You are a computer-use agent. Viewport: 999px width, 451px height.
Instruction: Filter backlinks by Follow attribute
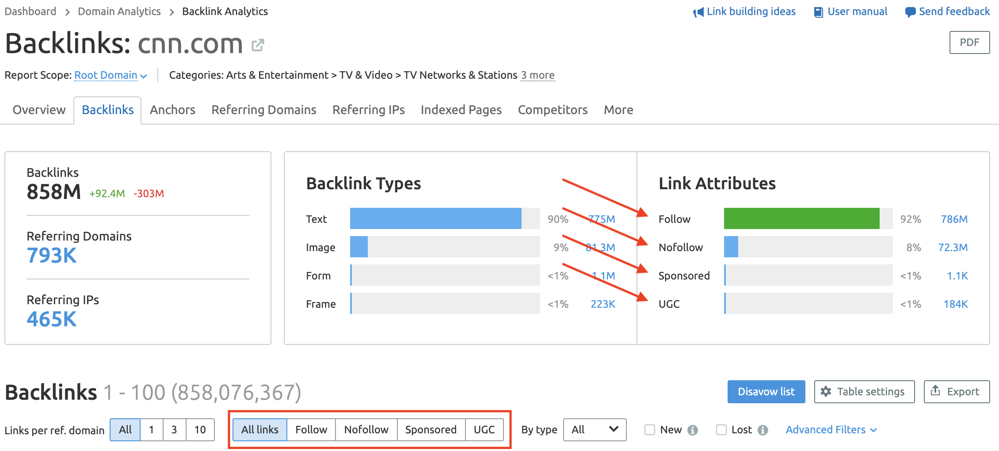pyautogui.click(x=311, y=430)
